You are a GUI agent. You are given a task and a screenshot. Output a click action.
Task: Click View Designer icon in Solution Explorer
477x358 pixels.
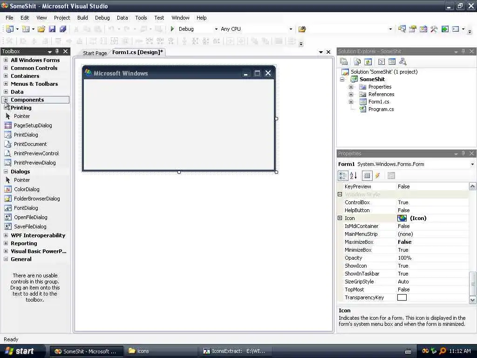[392, 62]
